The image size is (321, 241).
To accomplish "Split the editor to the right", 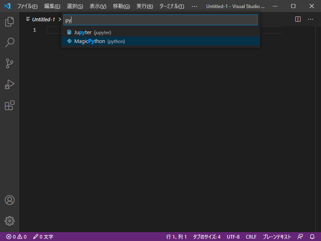I will click(298, 19).
